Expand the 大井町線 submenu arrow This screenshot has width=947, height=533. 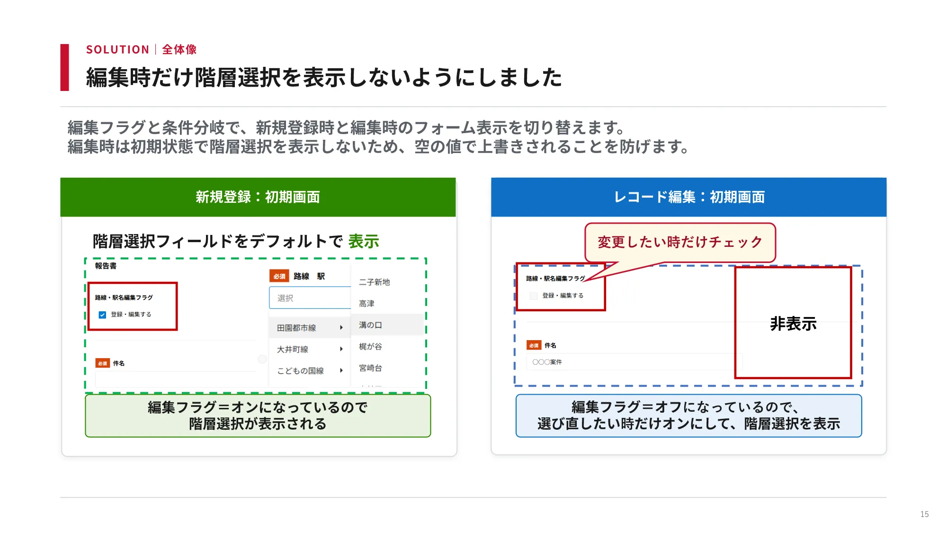[x=341, y=349]
